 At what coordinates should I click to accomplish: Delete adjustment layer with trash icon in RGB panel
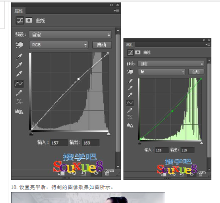[107, 173]
